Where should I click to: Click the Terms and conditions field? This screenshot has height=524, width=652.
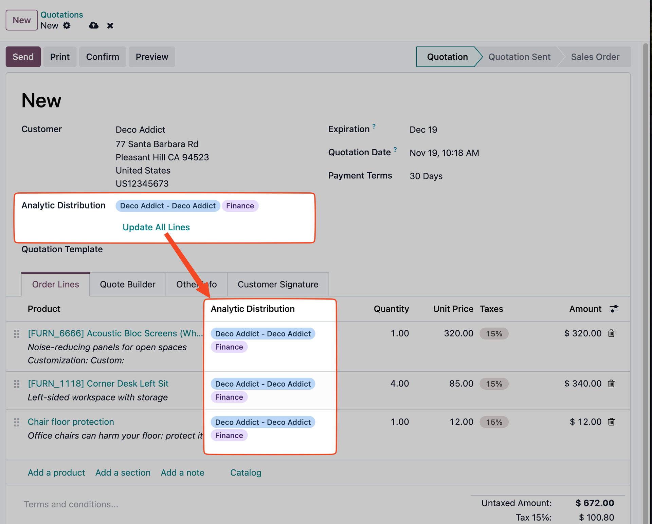(71, 504)
